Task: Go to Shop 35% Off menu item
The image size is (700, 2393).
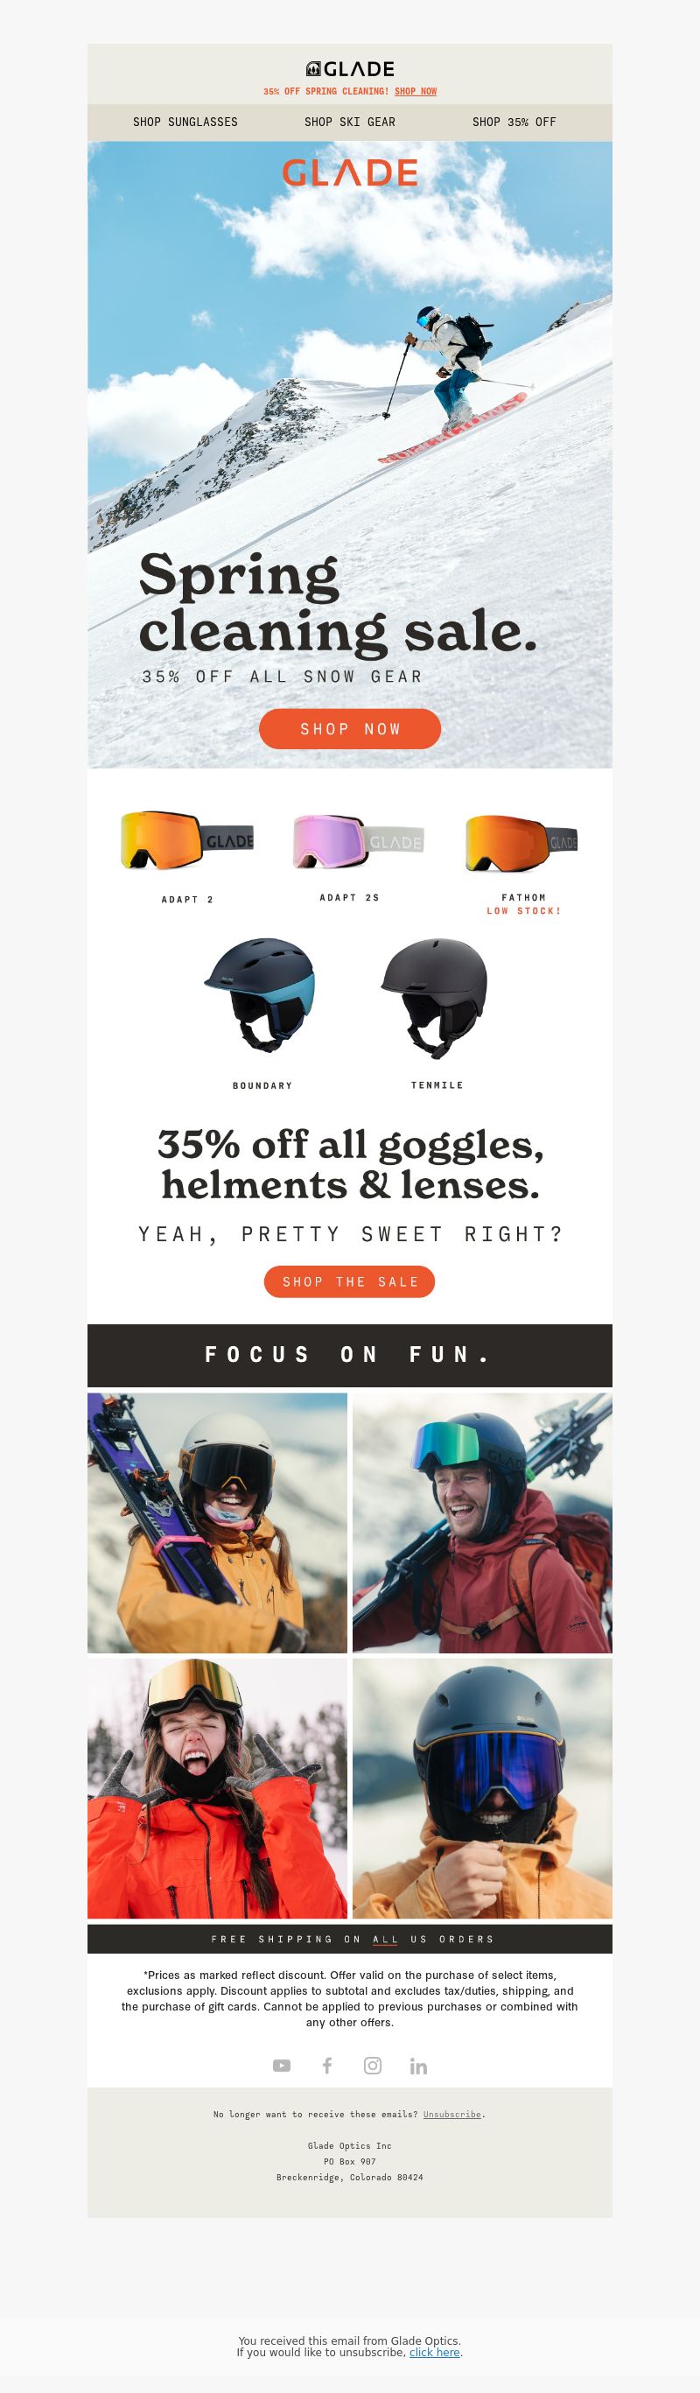Action: pos(514,122)
